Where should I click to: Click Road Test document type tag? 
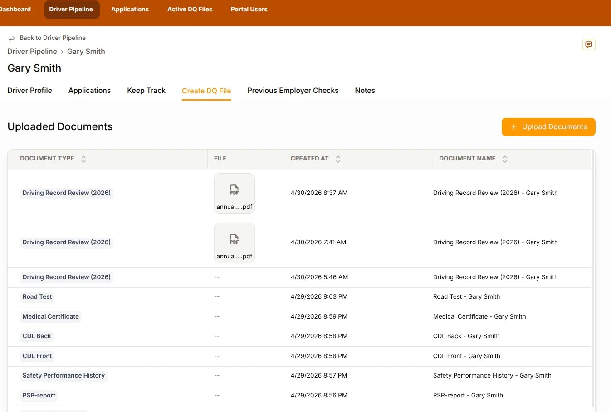click(37, 297)
